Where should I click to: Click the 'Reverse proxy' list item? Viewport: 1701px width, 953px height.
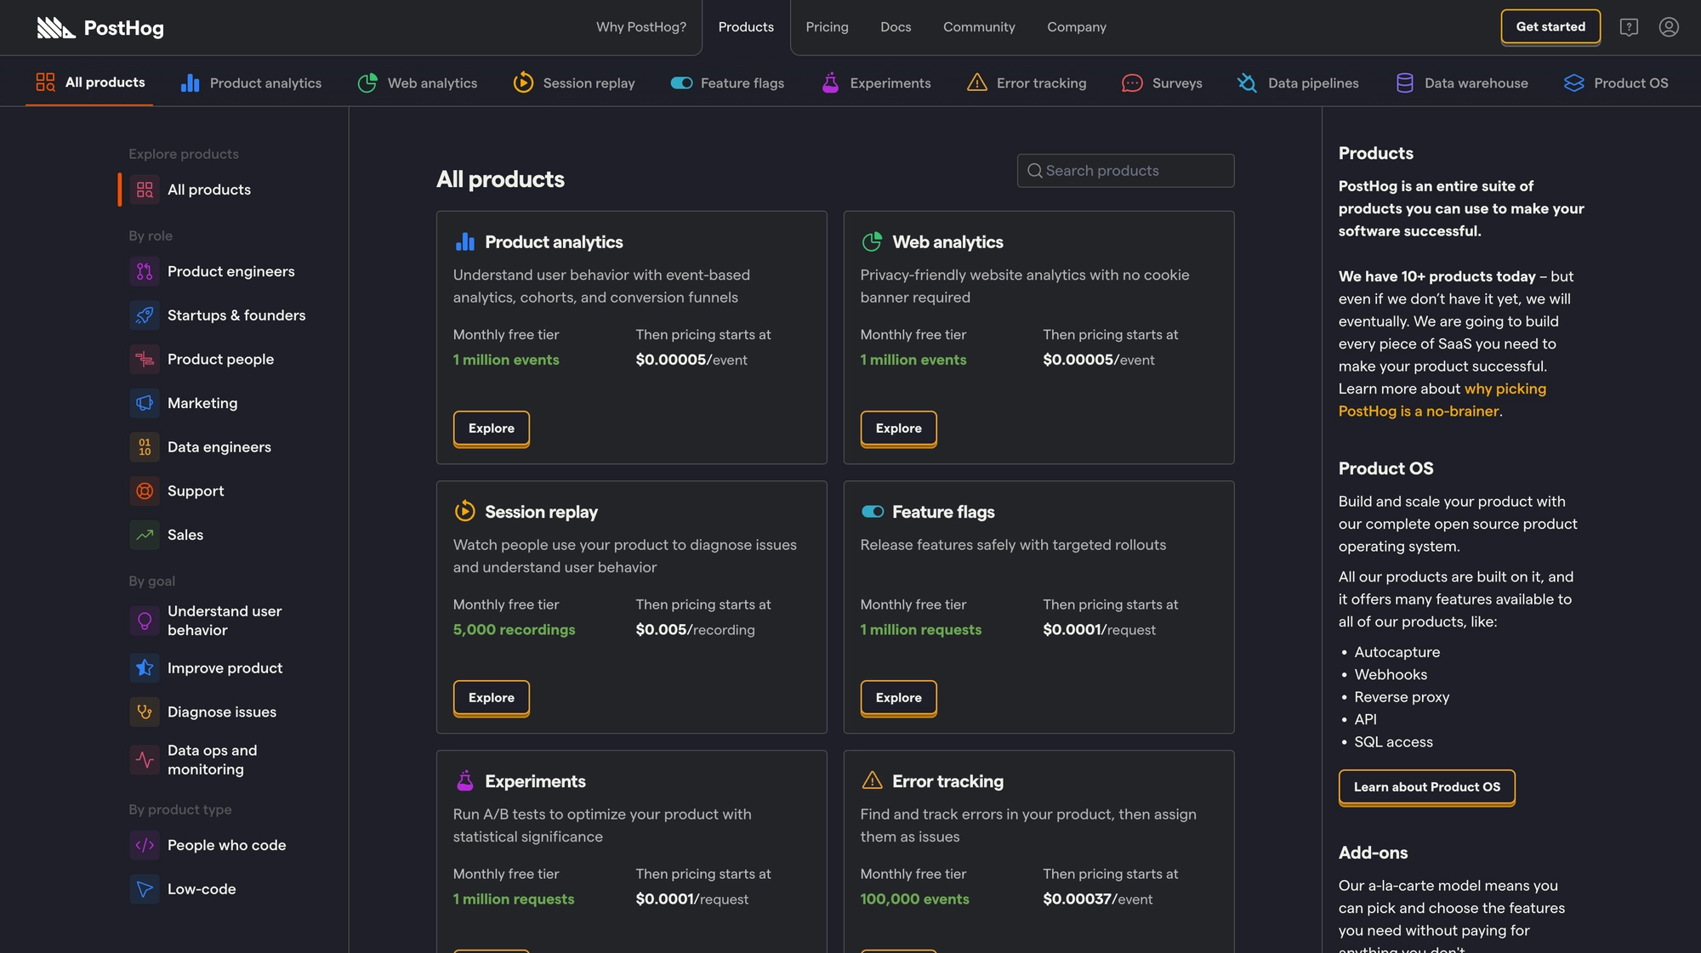1402,697
